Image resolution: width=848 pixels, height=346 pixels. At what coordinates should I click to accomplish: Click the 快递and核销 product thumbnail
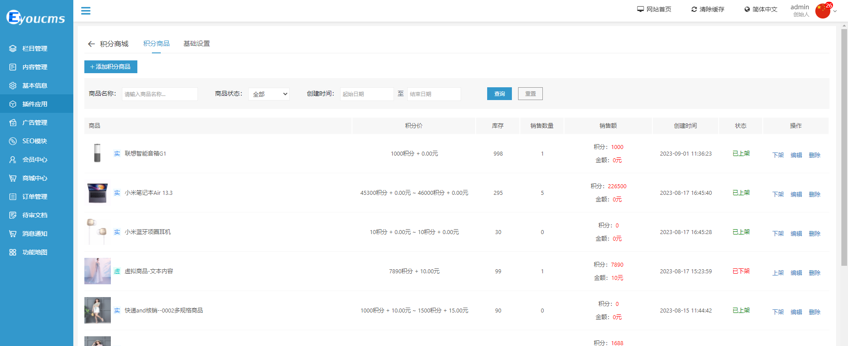[x=97, y=310]
